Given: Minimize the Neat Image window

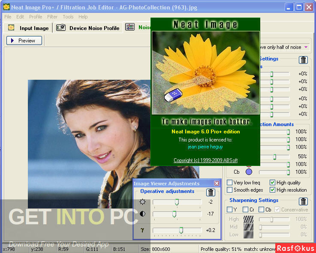Looking at the screenshot, I should click(x=289, y=7).
